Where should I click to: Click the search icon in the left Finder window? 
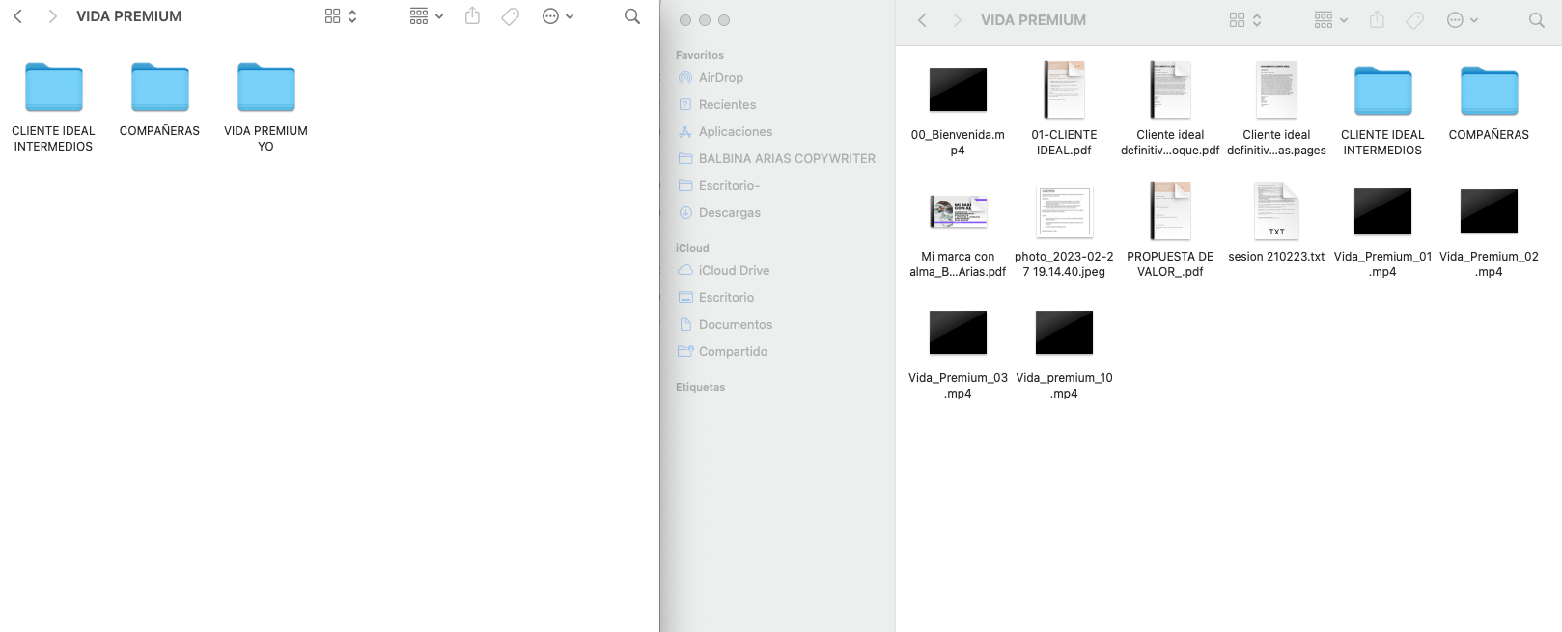632,16
